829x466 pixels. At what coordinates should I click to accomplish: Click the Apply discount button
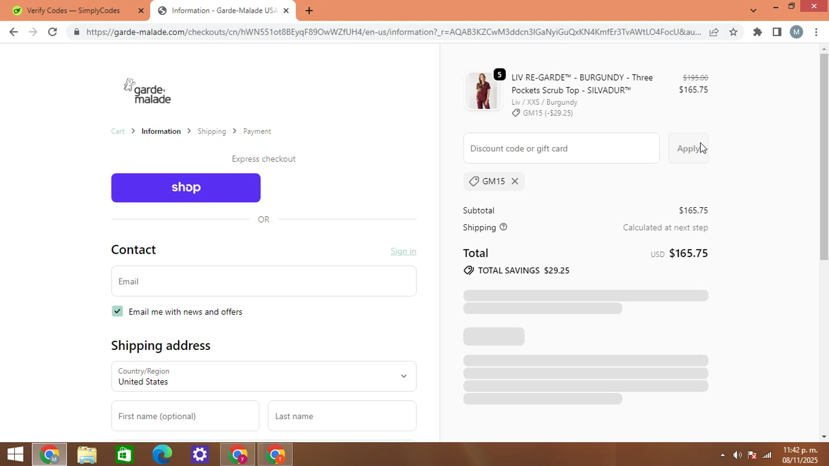[x=689, y=148]
